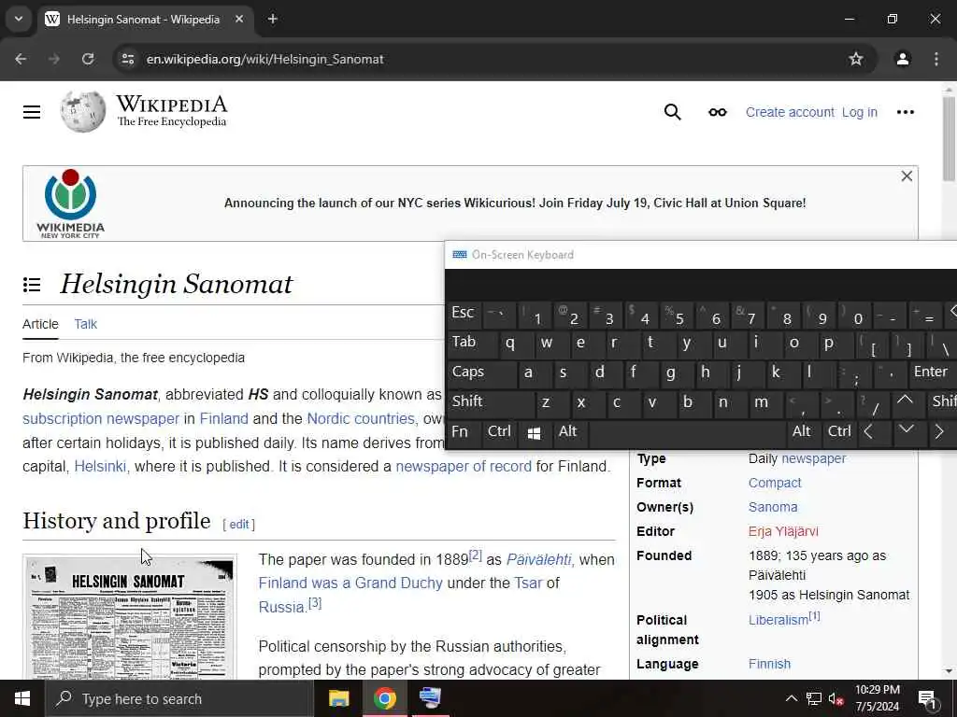Tap the Esc key on the on-screen keyboard

tap(464, 314)
